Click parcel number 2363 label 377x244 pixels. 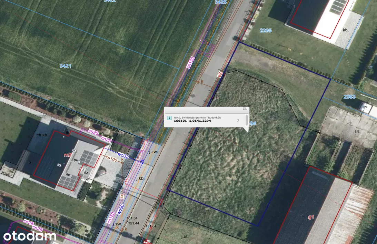[349, 97]
